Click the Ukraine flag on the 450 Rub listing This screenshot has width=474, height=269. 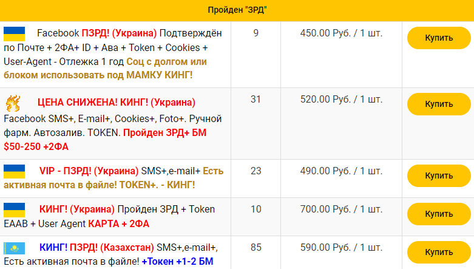14,34
